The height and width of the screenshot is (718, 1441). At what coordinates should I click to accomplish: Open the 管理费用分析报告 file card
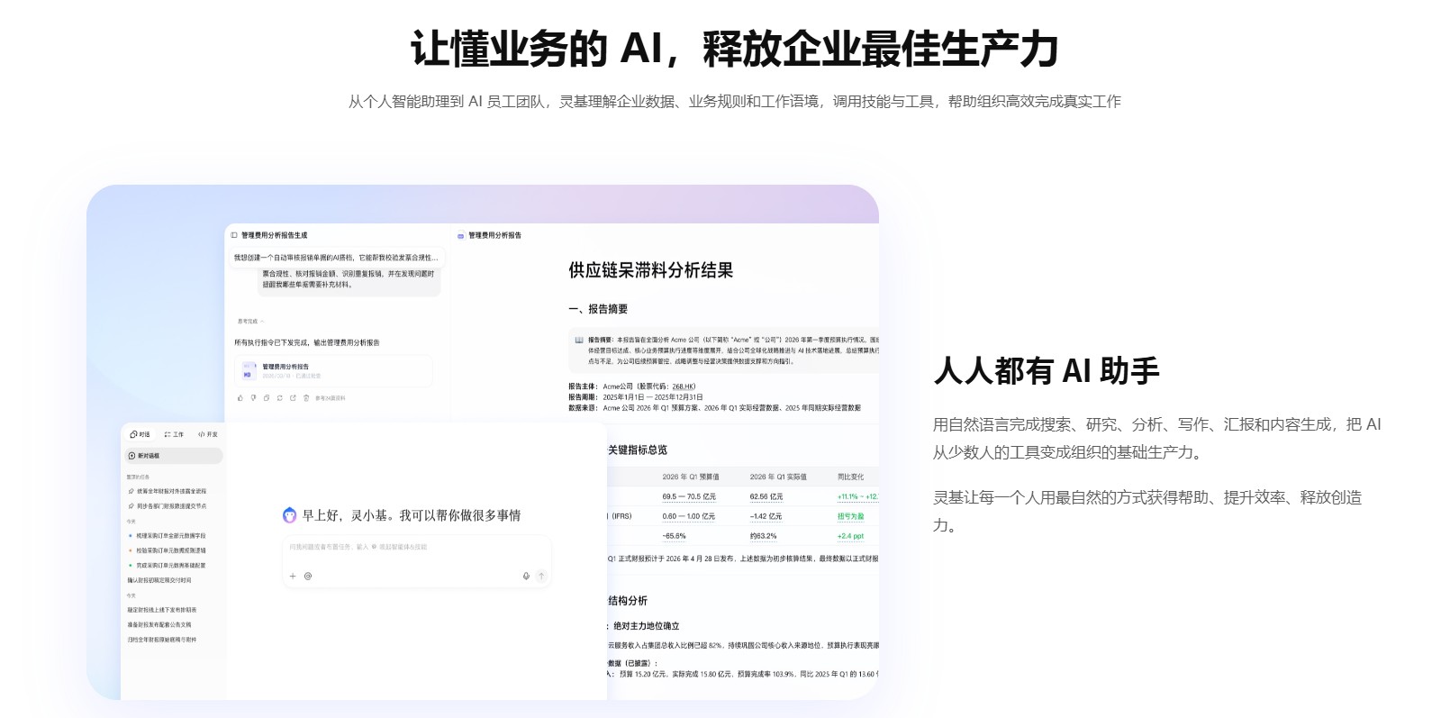[x=333, y=370]
